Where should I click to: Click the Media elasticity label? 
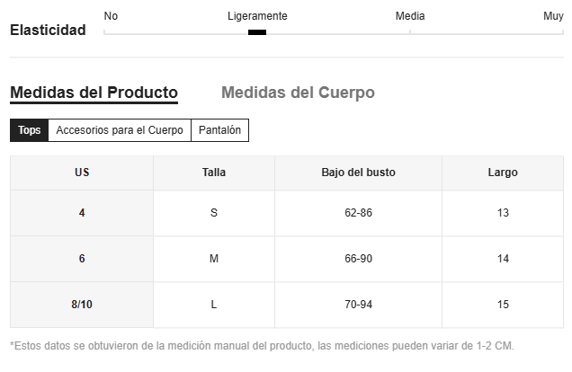[x=410, y=16]
